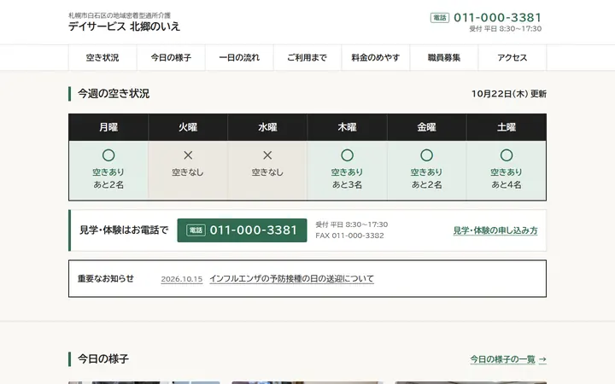
Task: Click the circle icon under 木曜
Action: click(347, 155)
